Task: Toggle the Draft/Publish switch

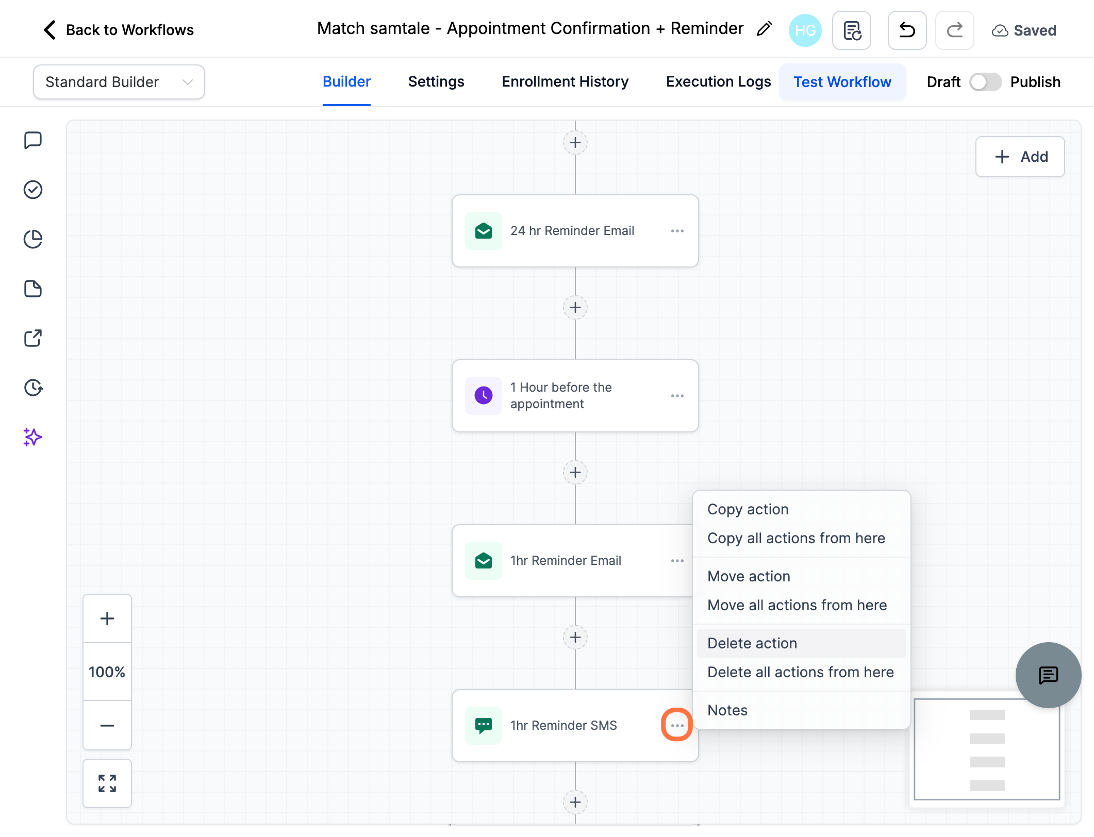Action: click(985, 82)
